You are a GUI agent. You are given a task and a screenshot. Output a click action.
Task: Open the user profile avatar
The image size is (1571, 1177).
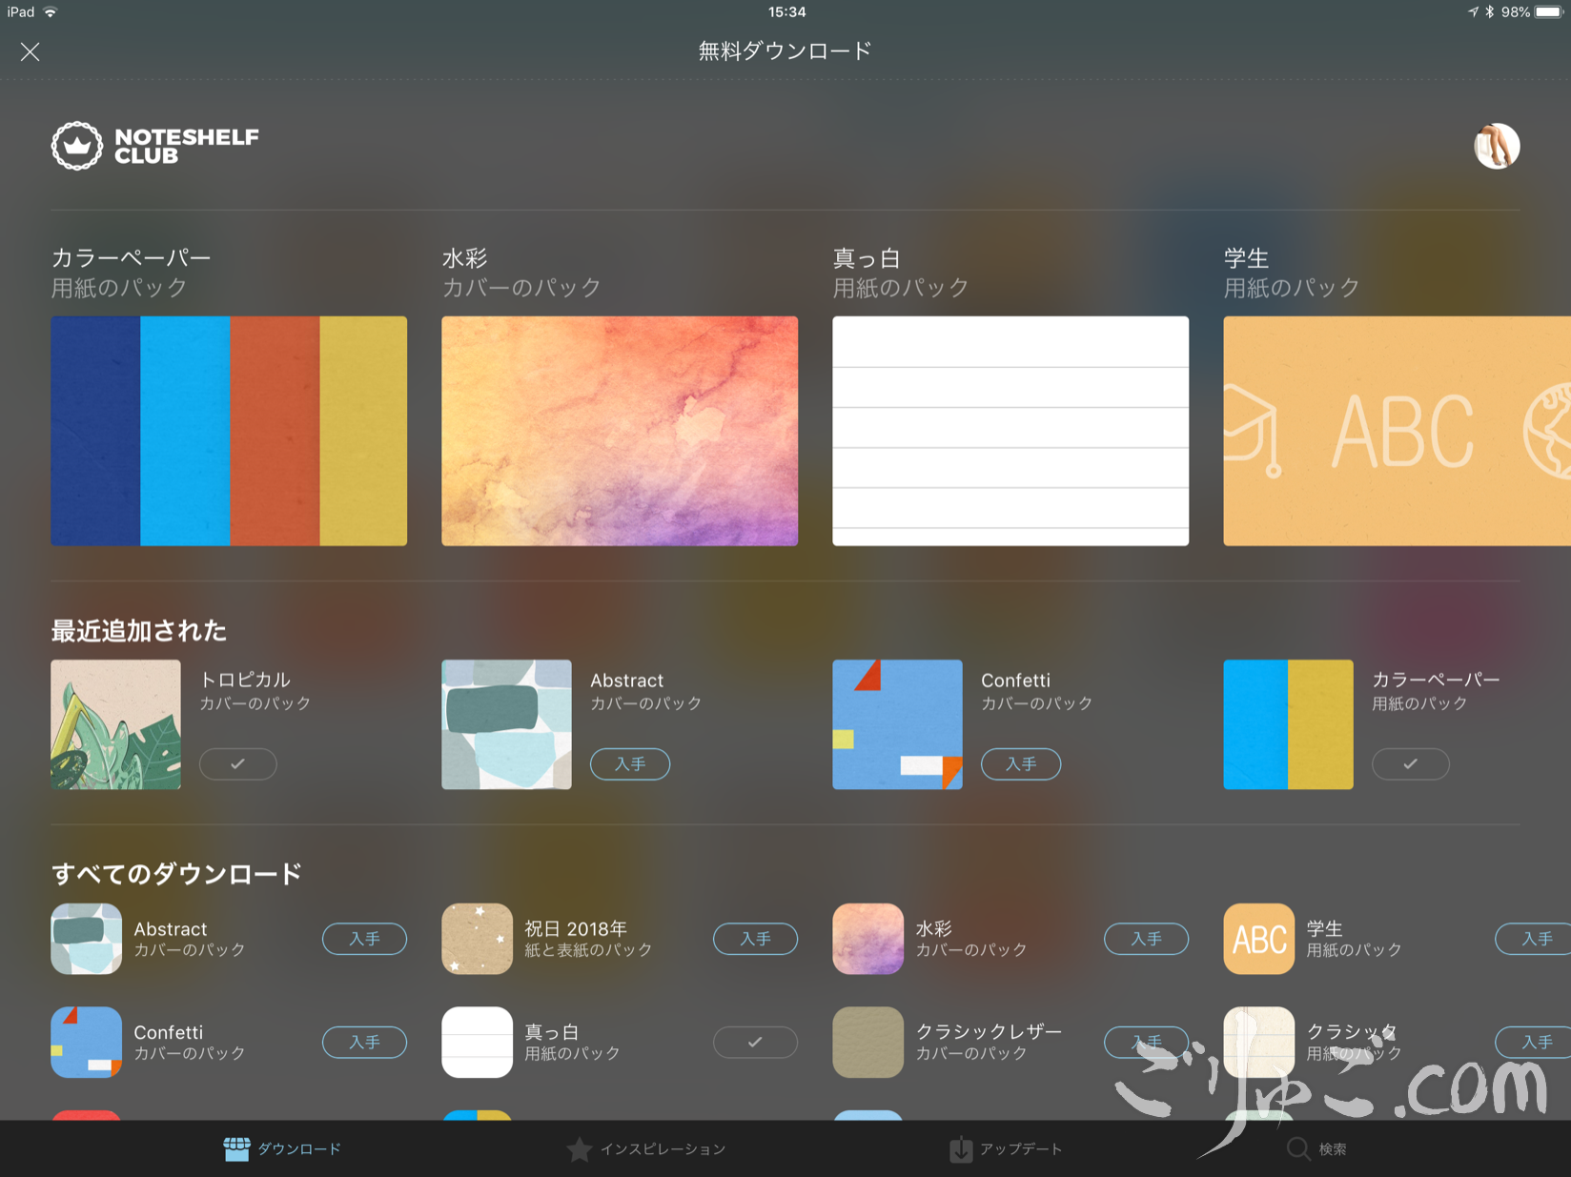pos(1496,146)
